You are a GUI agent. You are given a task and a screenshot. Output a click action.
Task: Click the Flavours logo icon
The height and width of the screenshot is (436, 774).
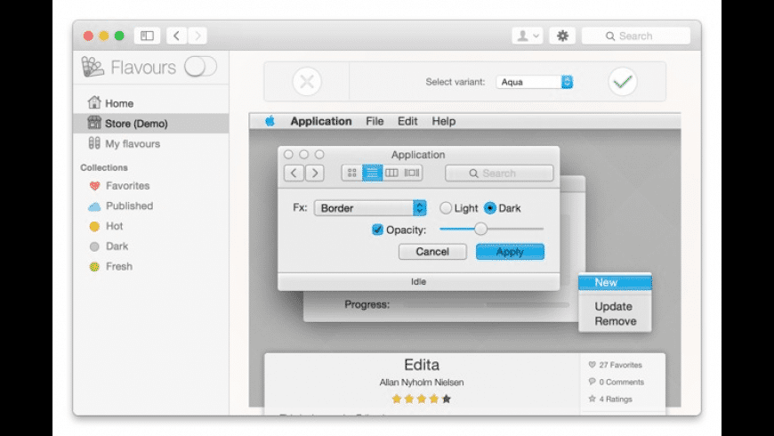pos(93,67)
